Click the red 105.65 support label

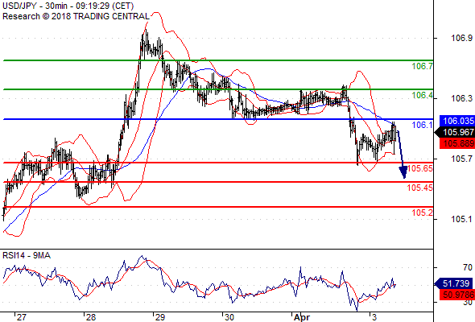(420, 168)
